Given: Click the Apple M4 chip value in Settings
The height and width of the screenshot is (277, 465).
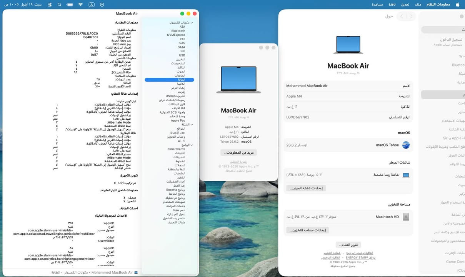Looking at the screenshot, I should click(x=294, y=96).
